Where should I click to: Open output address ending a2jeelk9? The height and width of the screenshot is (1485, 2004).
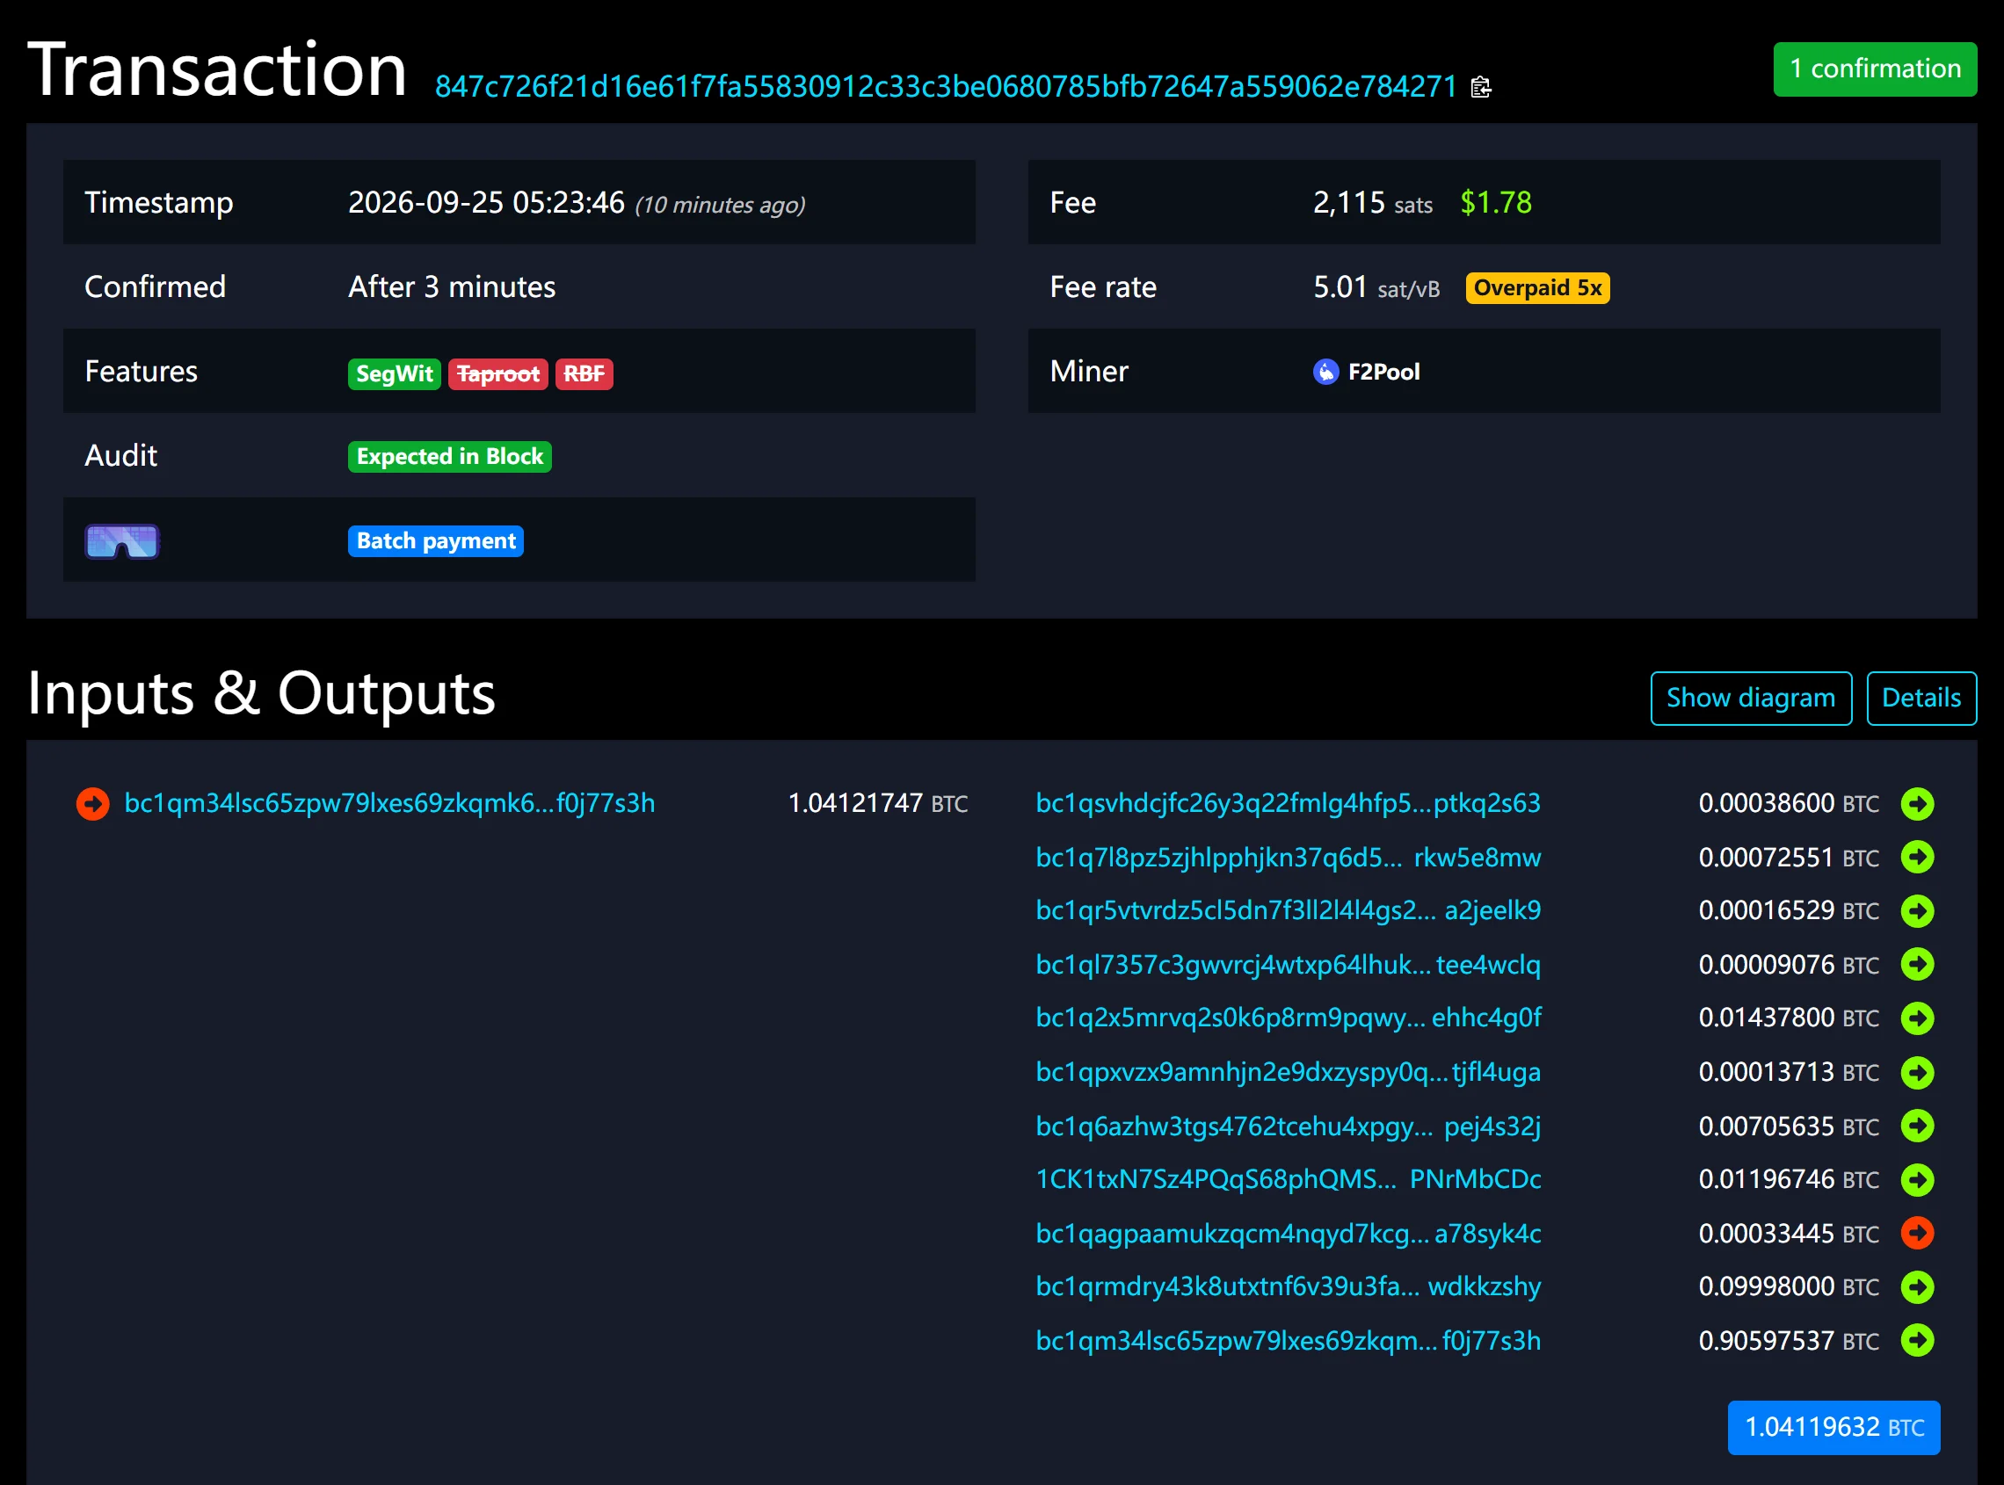pyautogui.click(x=1288, y=910)
